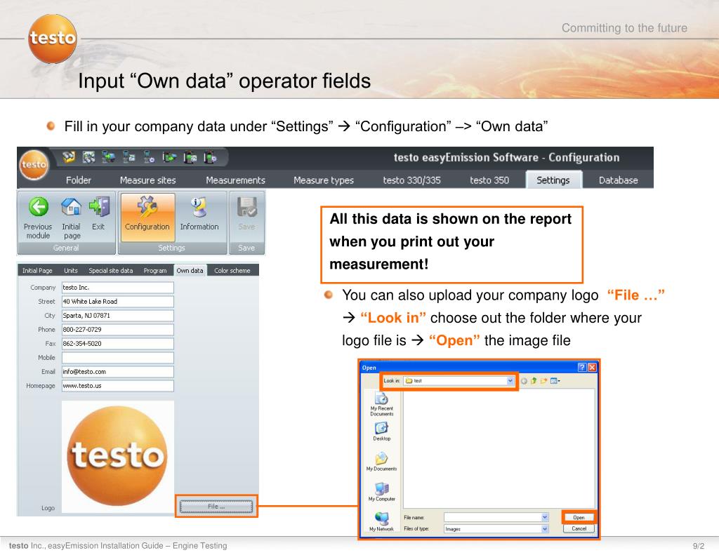Switch to Initial Page configuration tab
Viewport: 719px width, 555px height.
37,270
